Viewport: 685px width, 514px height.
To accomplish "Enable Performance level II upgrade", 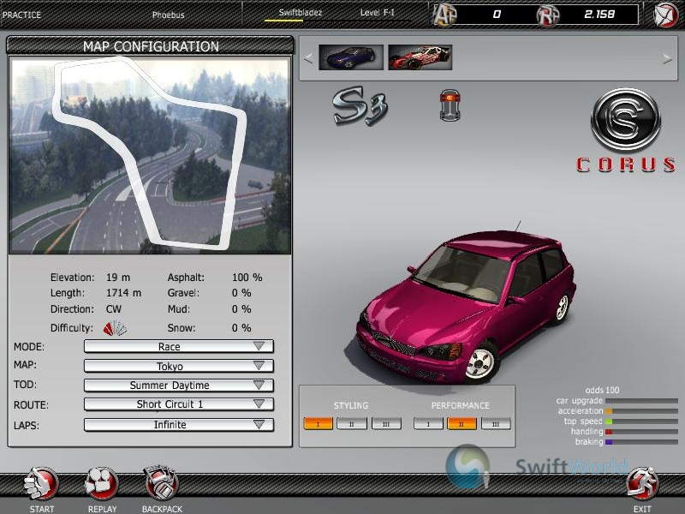I will [x=462, y=422].
